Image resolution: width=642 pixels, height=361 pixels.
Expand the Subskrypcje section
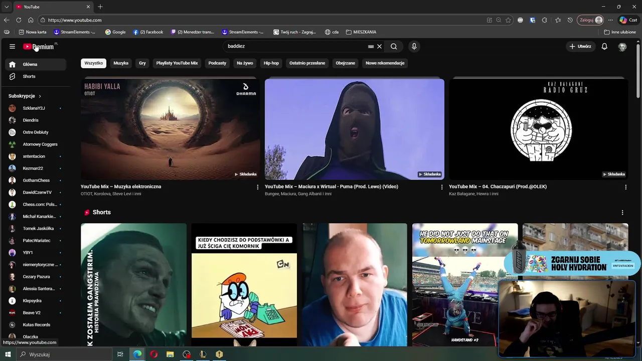tap(25, 96)
